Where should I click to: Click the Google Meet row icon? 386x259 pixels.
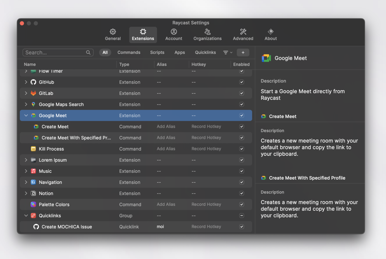click(33, 116)
